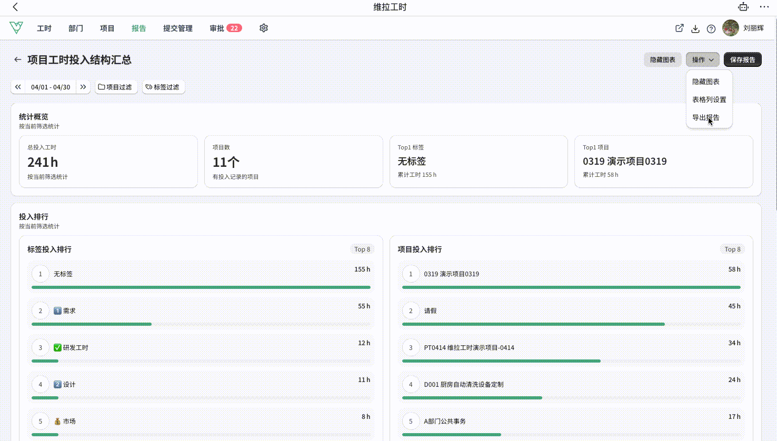Screen dimensions: 777x441
Task: Open the three-dot more options menu
Action: point(764,7)
